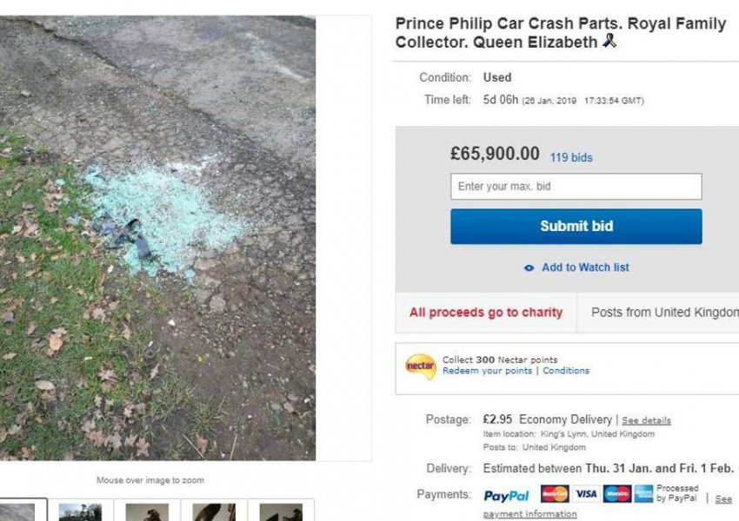Select the second image thumbnail
The image size is (739, 521).
pos(80,511)
